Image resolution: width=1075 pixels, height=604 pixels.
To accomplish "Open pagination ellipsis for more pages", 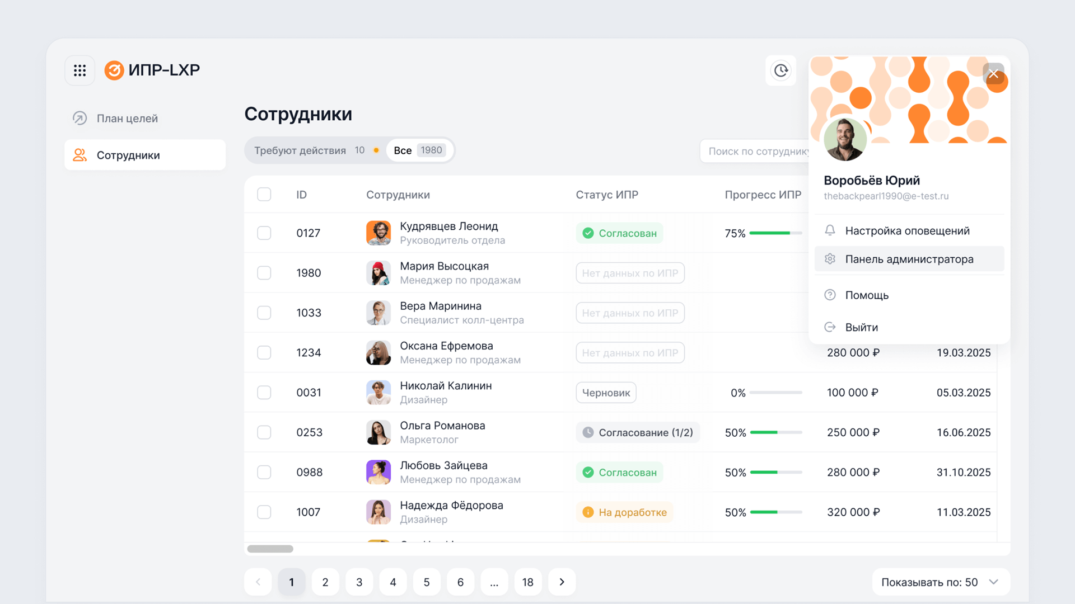I will pyautogui.click(x=494, y=582).
